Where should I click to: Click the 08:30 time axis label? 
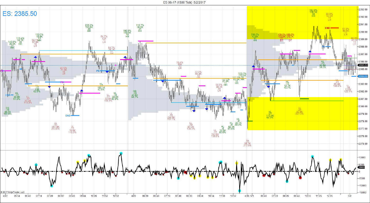(x=189, y=196)
